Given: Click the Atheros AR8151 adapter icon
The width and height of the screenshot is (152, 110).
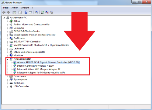Looking at the screenshot, I should [15, 62].
